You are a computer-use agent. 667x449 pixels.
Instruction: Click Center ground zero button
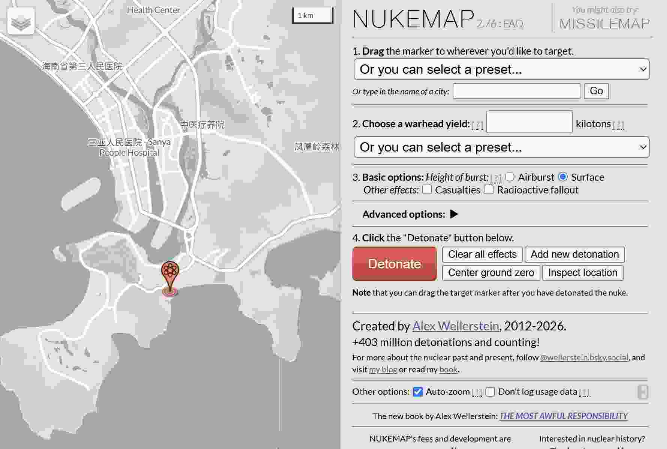pyautogui.click(x=491, y=273)
